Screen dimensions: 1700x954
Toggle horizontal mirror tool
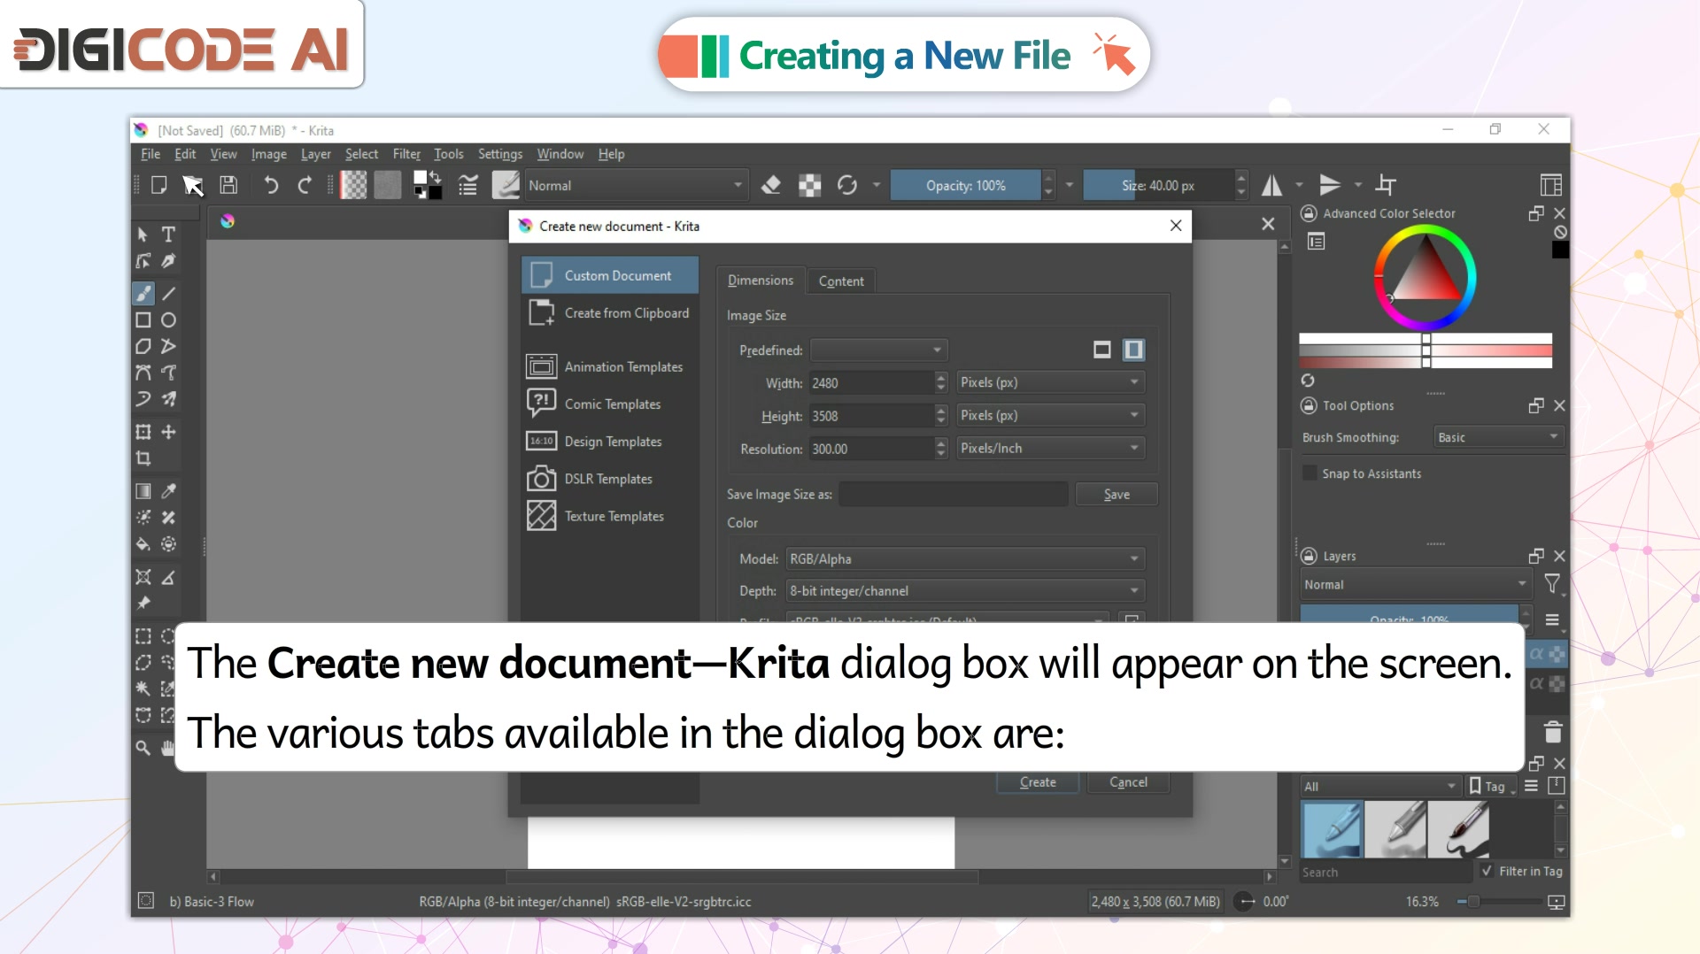pos(1272,185)
